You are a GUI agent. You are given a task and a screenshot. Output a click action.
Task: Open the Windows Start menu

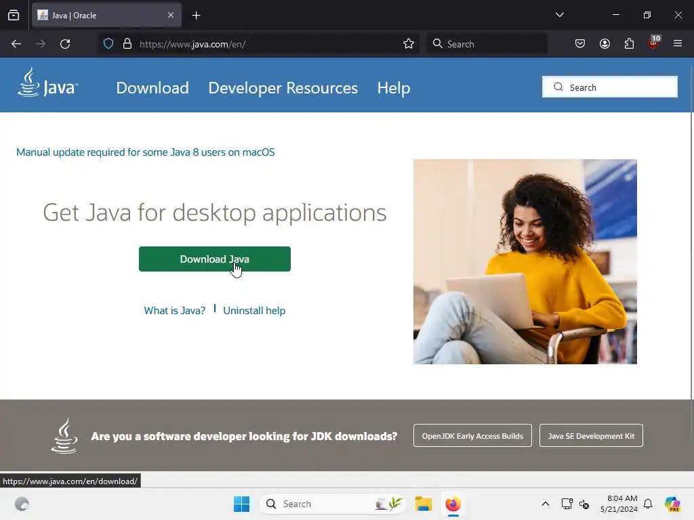tap(242, 504)
